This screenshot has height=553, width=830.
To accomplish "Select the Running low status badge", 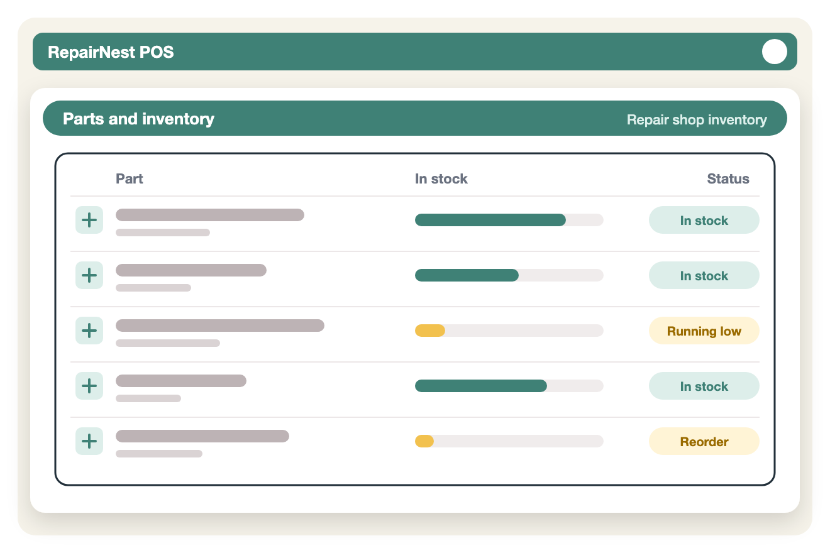I will point(704,331).
